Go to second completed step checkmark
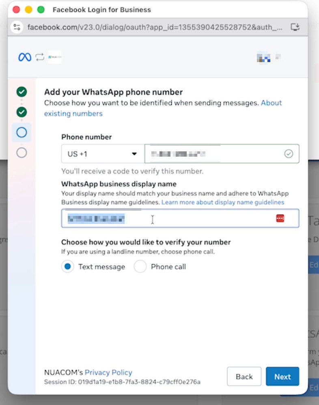The height and width of the screenshot is (405, 319). (22, 112)
